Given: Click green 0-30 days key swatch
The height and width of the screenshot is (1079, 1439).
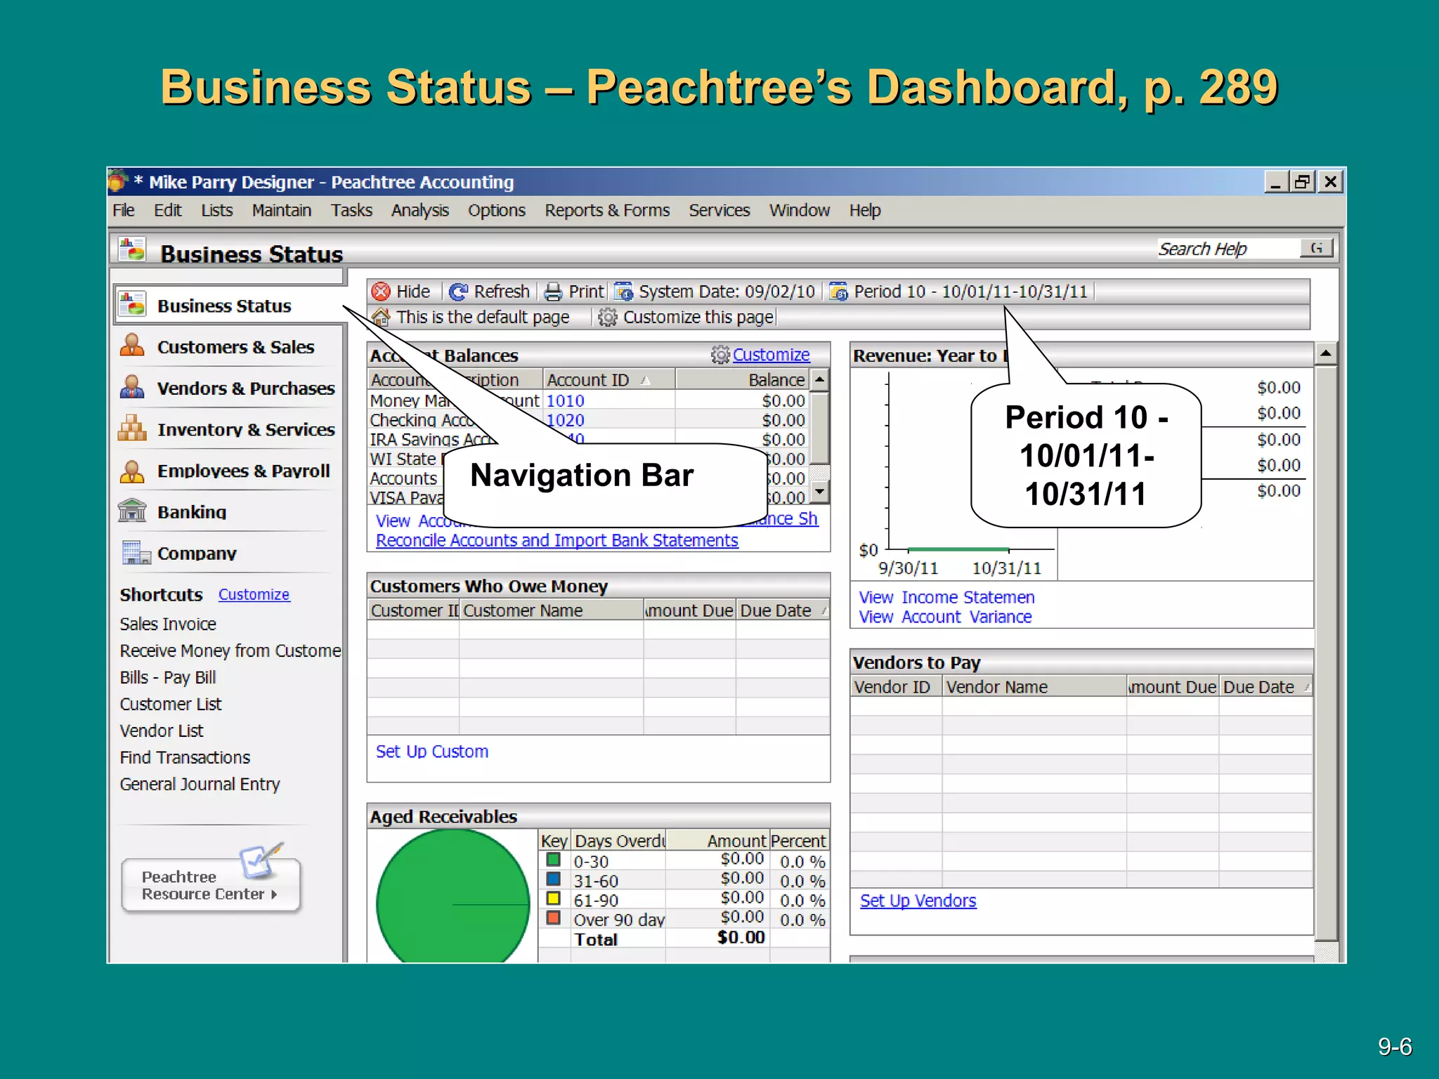Looking at the screenshot, I should pos(554,860).
